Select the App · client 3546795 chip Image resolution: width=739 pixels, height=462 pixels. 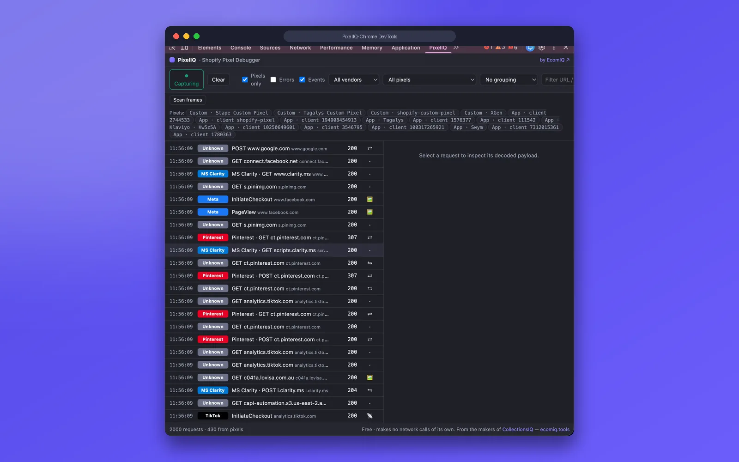pyautogui.click(x=333, y=128)
